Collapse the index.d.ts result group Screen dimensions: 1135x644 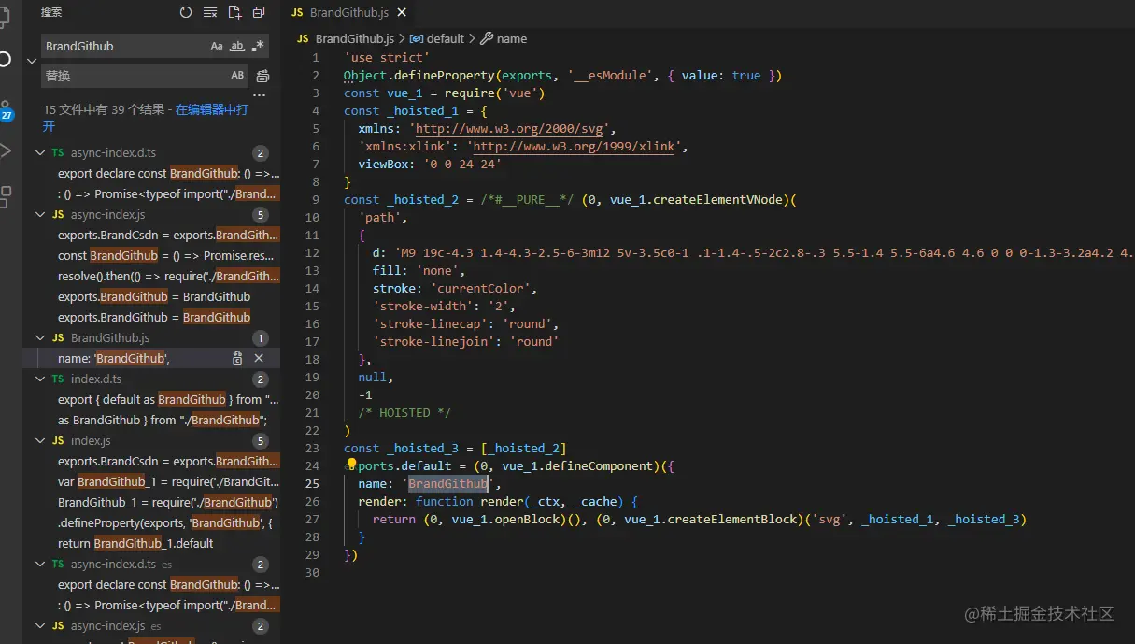click(40, 379)
